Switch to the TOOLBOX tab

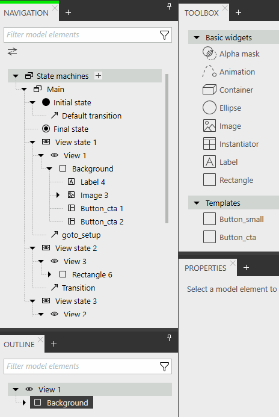[x=201, y=13]
